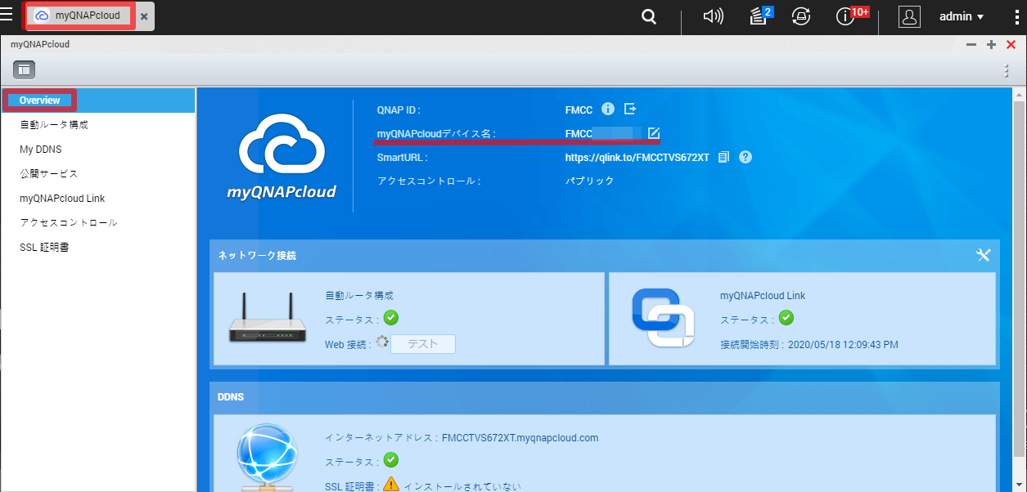Click the 自動ルータ構成 link in network panel
Screen dimensions: 1027x492
359,296
